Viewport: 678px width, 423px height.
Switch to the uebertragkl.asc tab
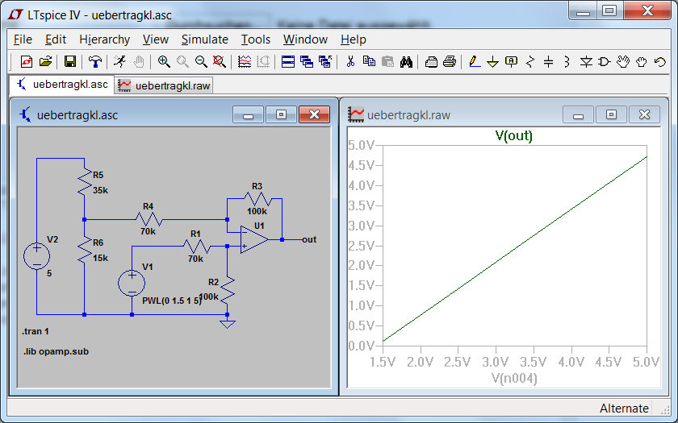pos(62,84)
